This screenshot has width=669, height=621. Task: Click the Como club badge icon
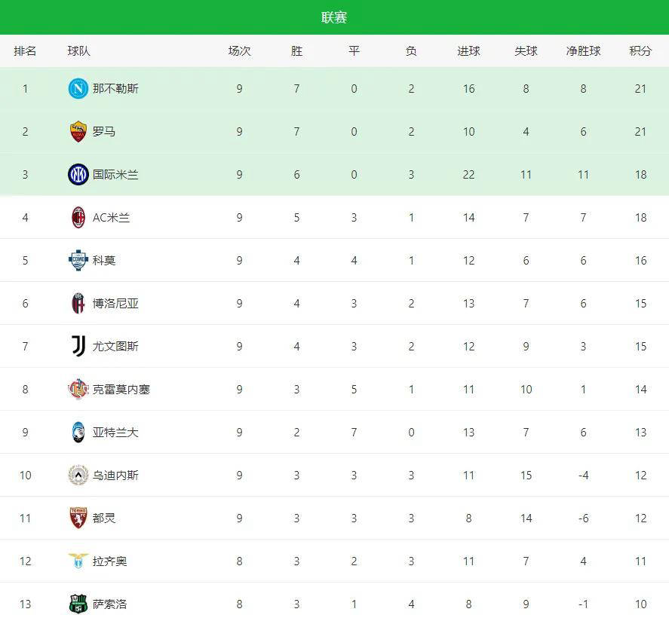(x=78, y=261)
